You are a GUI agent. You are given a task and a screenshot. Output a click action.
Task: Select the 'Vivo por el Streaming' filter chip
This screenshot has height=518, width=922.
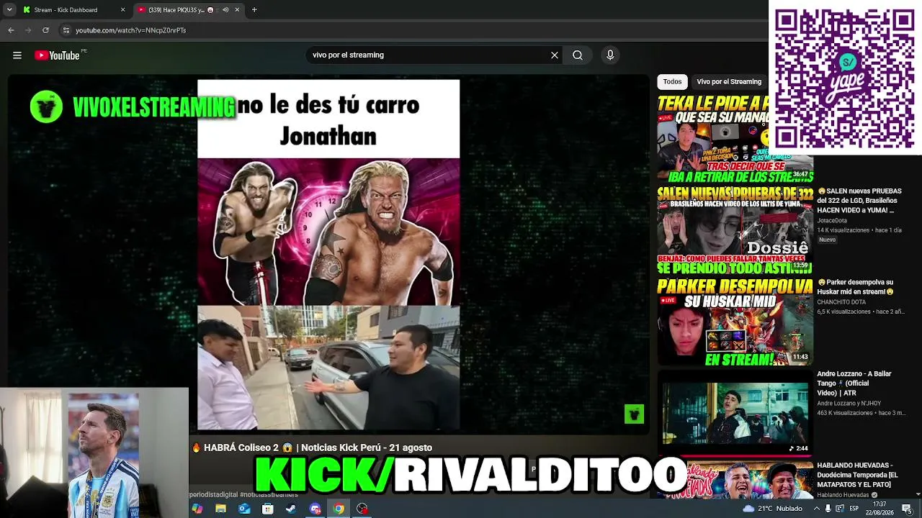[x=729, y=82]
